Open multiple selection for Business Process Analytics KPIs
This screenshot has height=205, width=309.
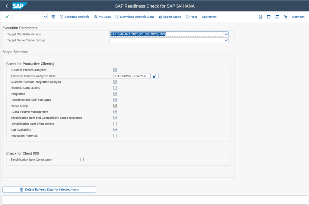click(x=154, y=76)
